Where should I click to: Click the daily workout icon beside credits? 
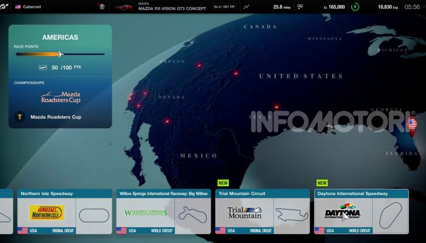(x=300, y=7)
